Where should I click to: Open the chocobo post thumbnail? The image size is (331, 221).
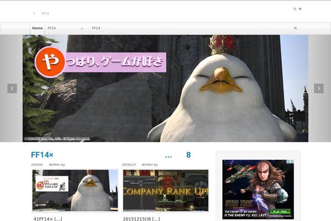point(75,190)
